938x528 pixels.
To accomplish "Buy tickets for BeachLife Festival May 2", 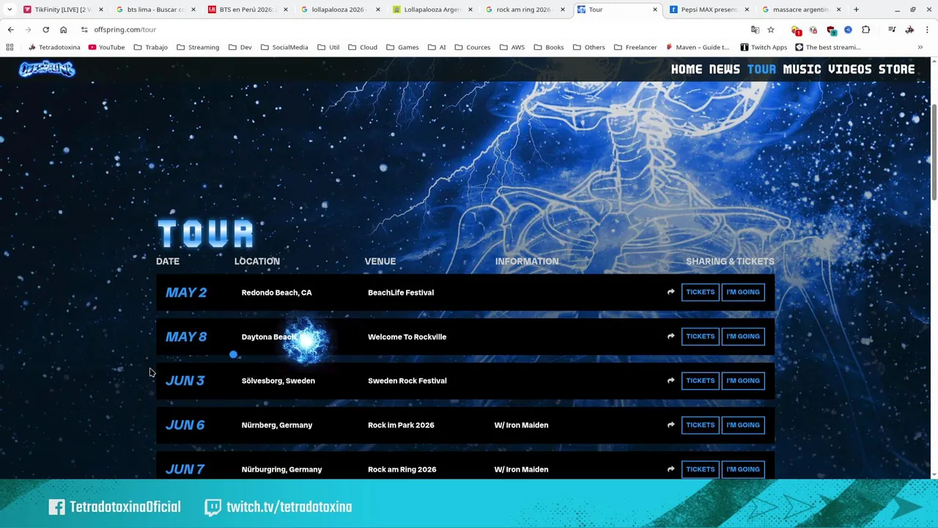I will pos(700,292).
